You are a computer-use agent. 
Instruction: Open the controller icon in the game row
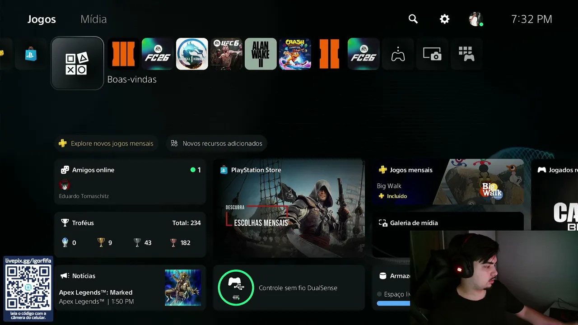point(398,54)
